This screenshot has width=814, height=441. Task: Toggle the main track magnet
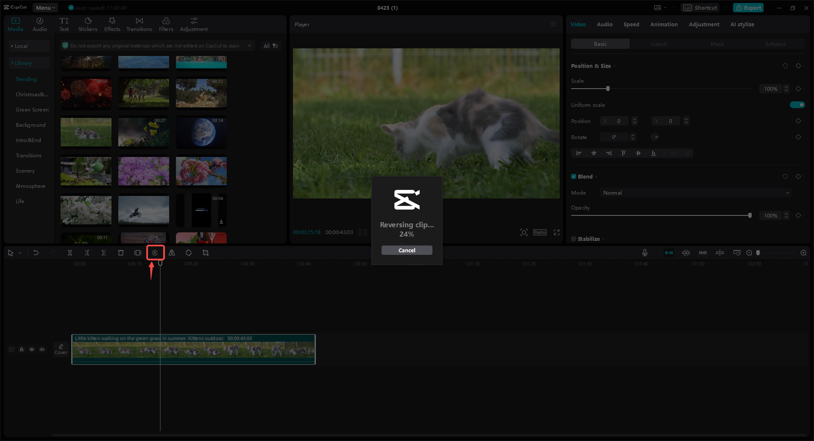[x=669, y=253]
